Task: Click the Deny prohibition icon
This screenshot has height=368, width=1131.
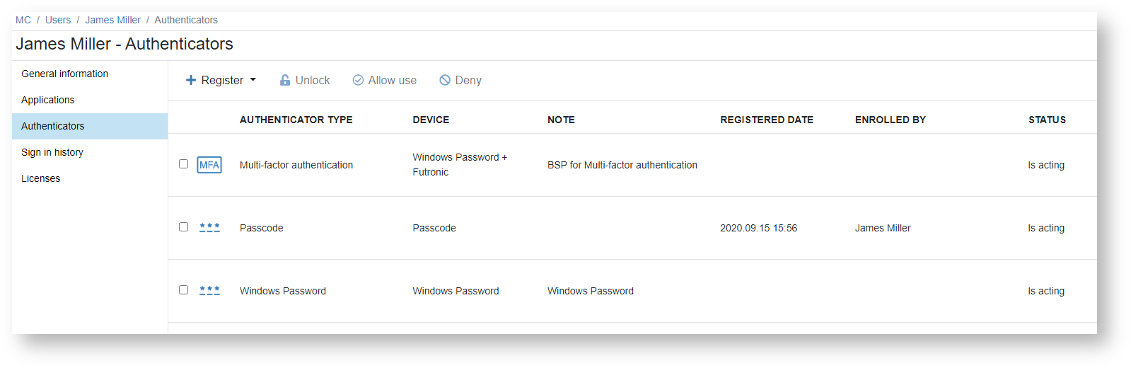Action: [445, 81]
